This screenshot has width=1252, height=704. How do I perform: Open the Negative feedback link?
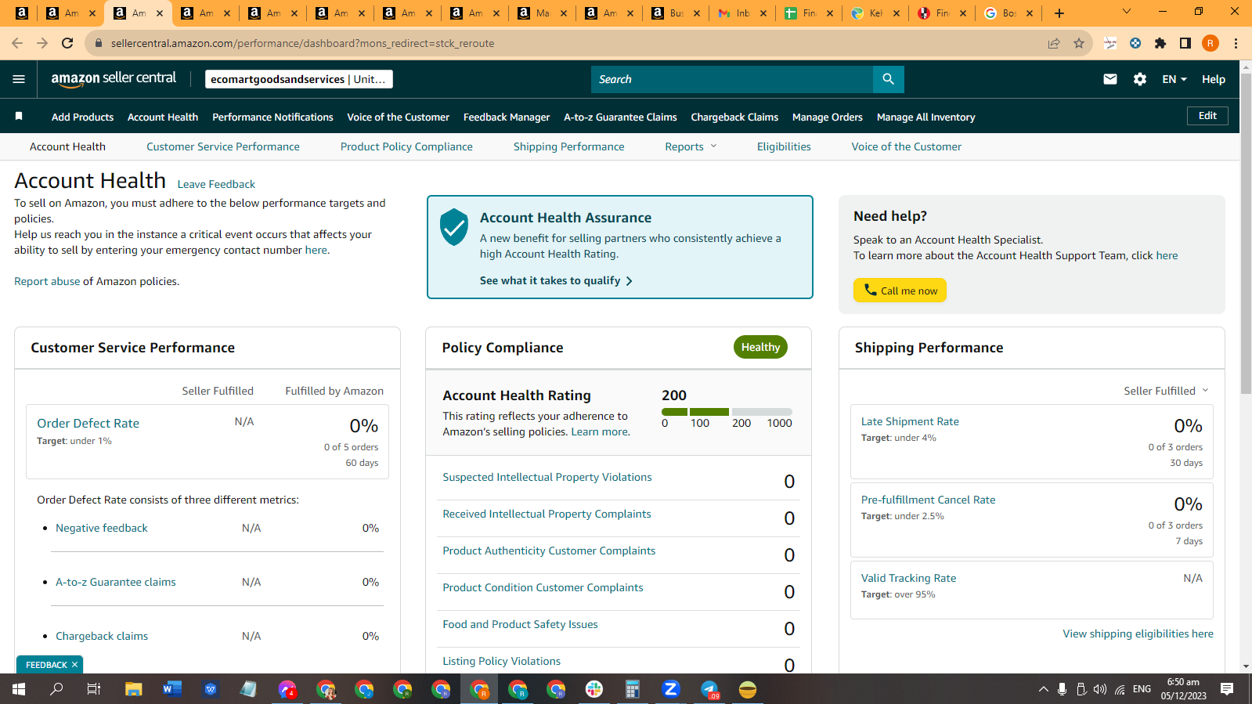[102, 528]
